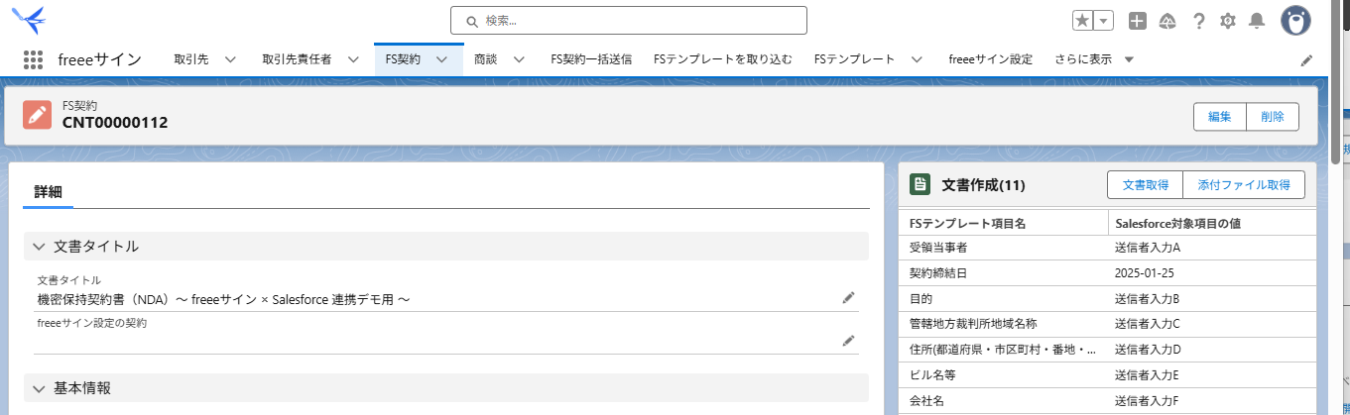
Task: Edit the freeeサイン設定の契約 field pencil
Action: (x=848, y=340)
